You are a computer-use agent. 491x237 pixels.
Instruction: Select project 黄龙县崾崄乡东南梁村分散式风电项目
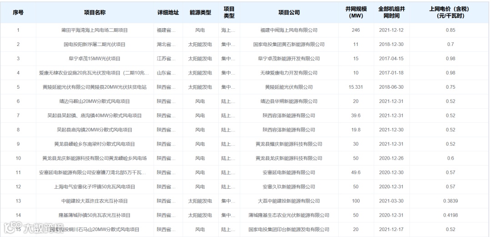(x=95, y=144)
